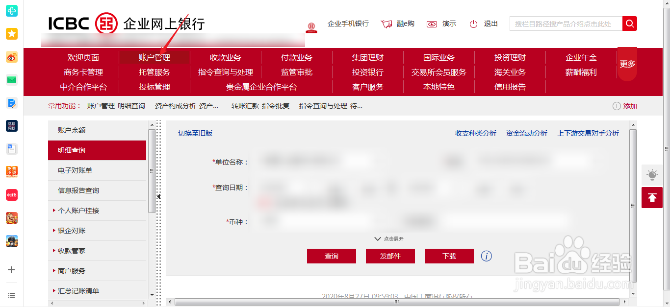Click the blue info icon beside 下载
670x307 pixels.
pyautogui.click(x=486, y=256)
